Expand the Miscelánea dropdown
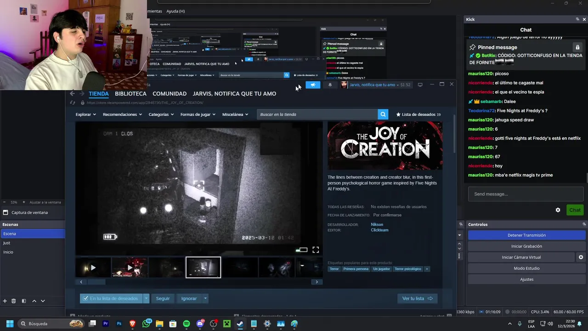The image size is (588, 331). coord(235,114)
